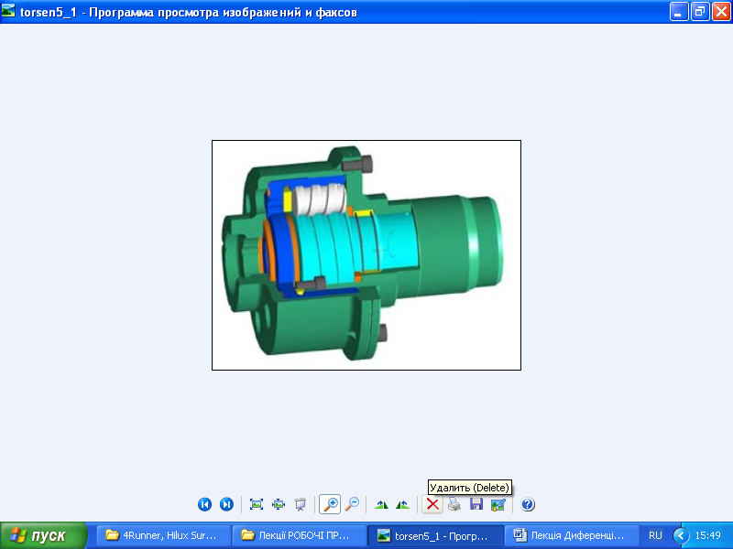Open the RU language indicator
This screenshot has height=549, width=733.
click(655, 535)
